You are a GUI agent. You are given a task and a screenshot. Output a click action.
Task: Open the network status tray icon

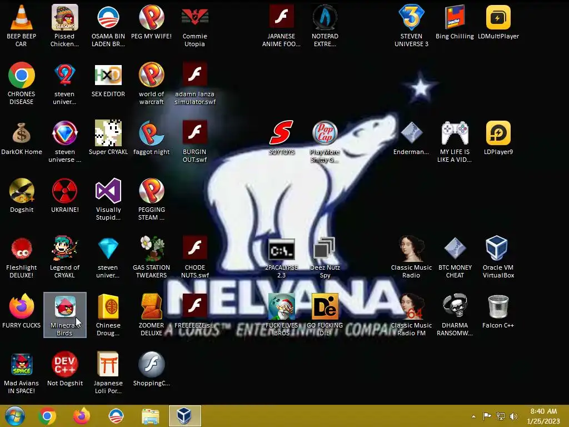tap(501, 416)
